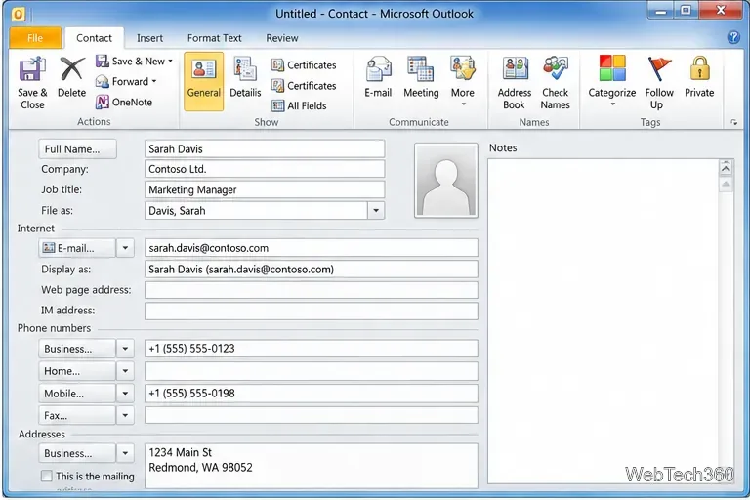Click the E-mail communicate icon

tap(378, 70)
